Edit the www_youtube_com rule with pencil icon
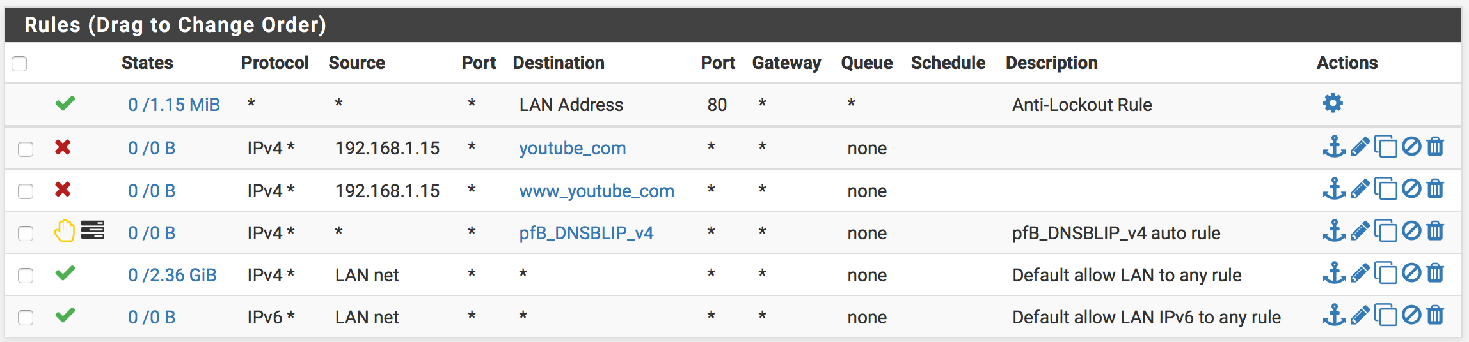1469x342 pixels. pos(1360,189)
